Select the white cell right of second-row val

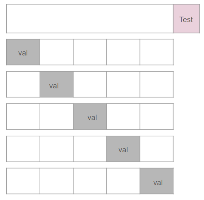(x=90, y=84)
